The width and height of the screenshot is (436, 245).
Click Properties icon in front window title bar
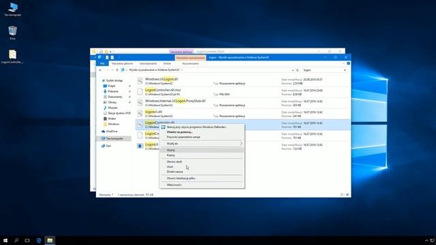click(x=107, y=57)
